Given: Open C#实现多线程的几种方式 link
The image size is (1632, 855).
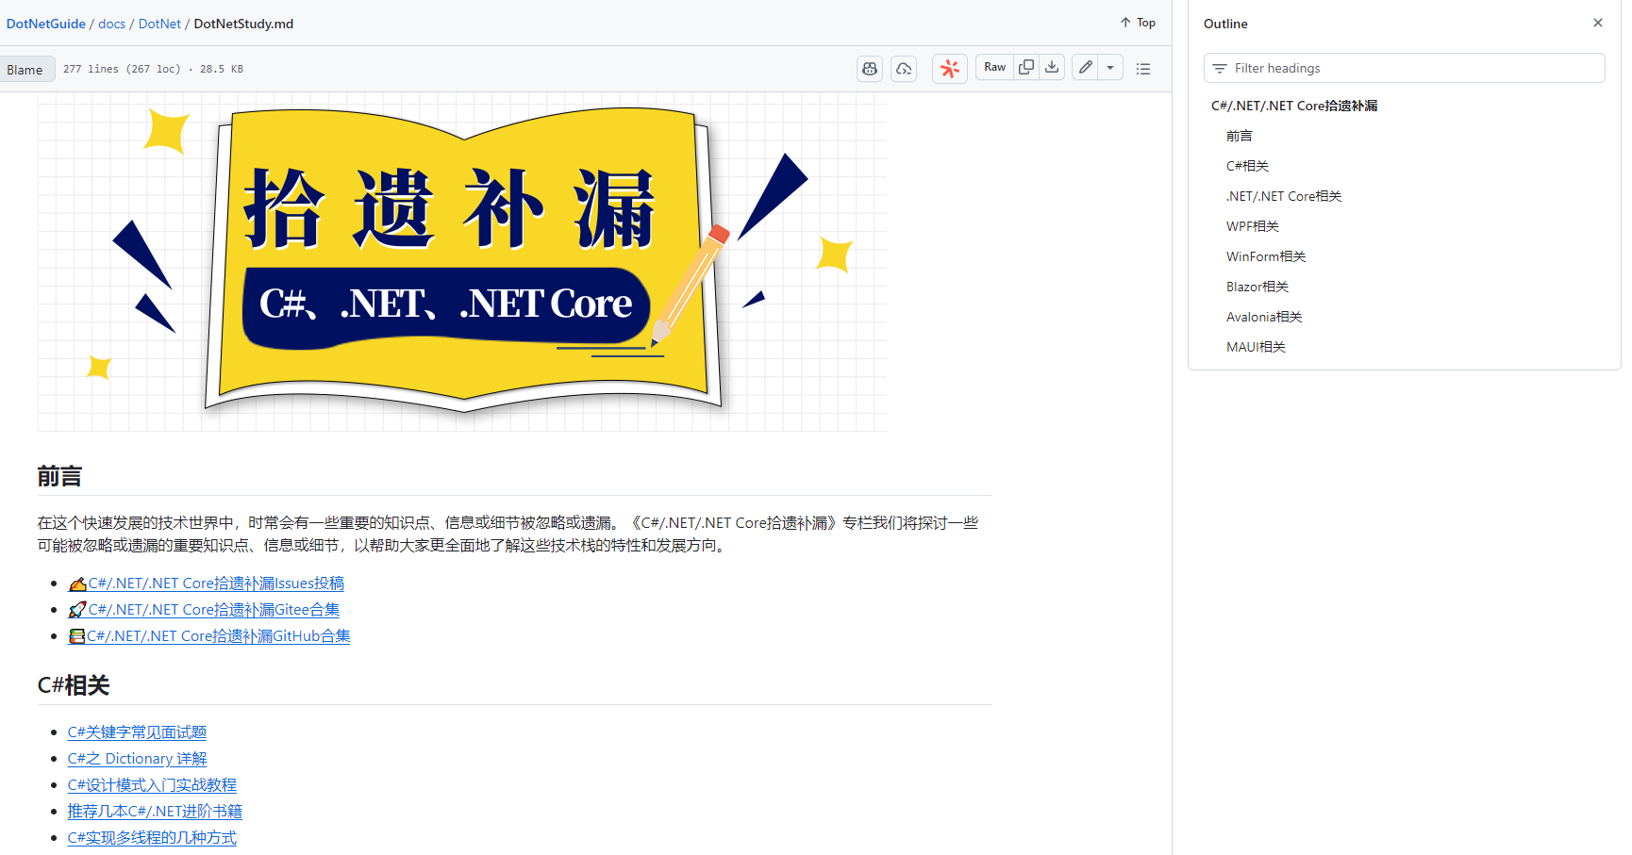Looking at the screenshot, I should [x=152, y=838].
